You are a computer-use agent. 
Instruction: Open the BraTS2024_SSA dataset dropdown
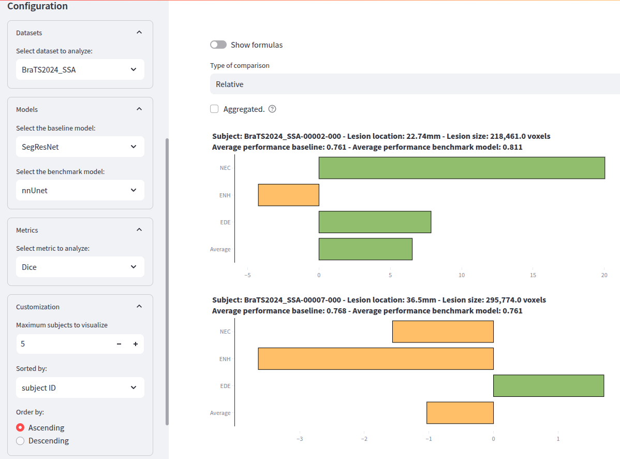(80, 69)
